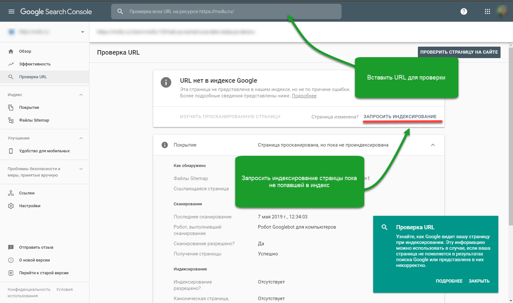This screenshot has height=303, width=513.
Task: Click ЗАПРОСИТЬ ИНДЕКСИРОВАНИЕ
Action: (x=400, y=117)
